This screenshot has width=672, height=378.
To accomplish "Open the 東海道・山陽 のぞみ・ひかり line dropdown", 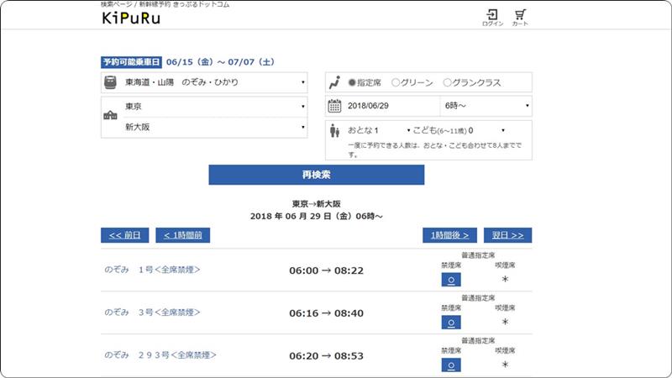I will tap(214, 82).
